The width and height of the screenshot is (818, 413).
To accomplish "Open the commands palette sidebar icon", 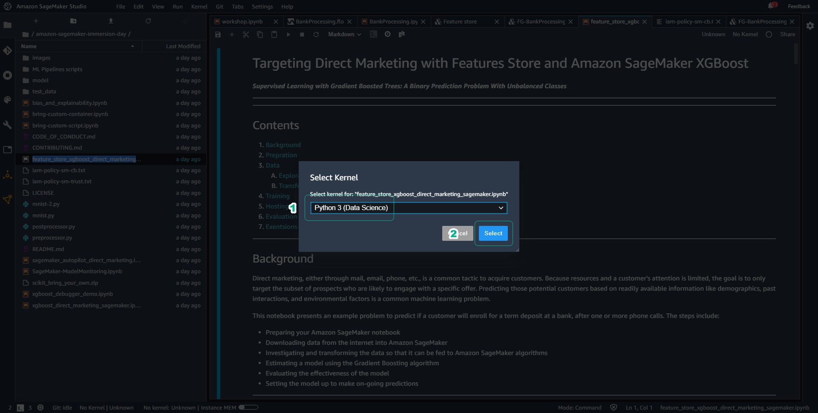I will (7, 100).
